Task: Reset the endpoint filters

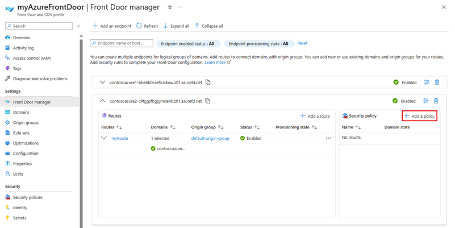Action: click(302, 43)
